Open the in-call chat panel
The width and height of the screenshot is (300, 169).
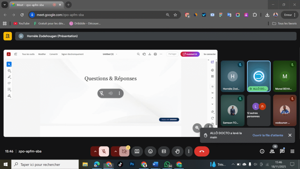[282, 151]
